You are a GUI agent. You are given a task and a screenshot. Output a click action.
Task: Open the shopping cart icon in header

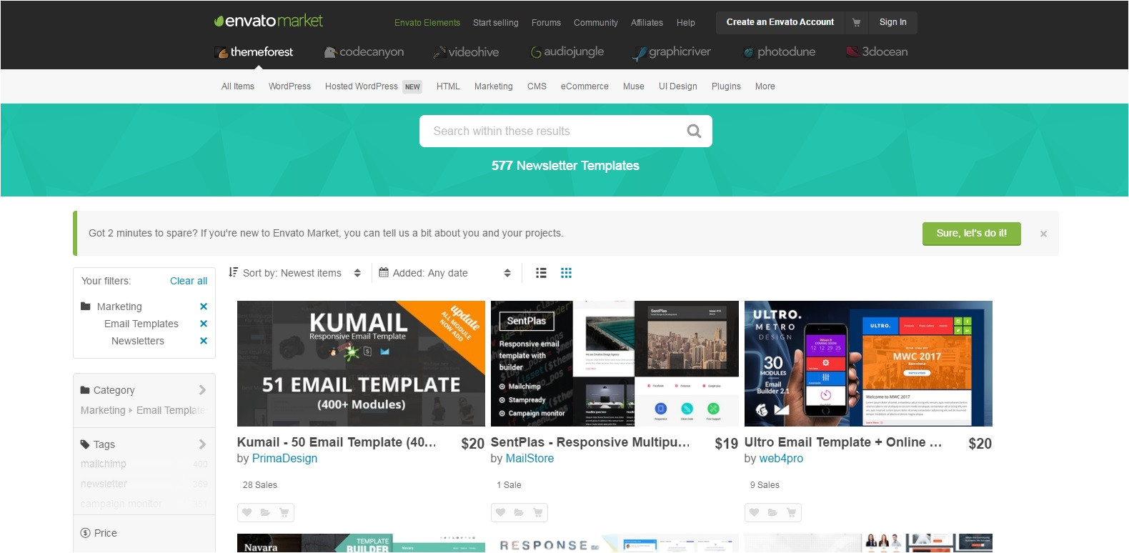856,22
